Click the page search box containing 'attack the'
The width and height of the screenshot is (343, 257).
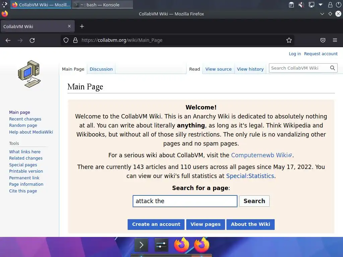pyautogui.click(x=185, y=201)
